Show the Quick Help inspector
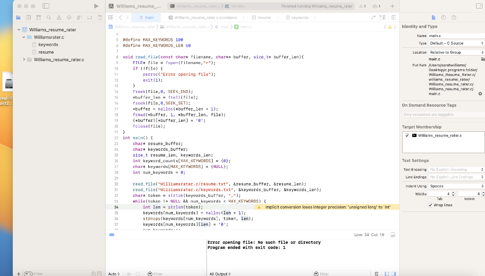Viewport: 485px width, 276px height. pos(454,18)
